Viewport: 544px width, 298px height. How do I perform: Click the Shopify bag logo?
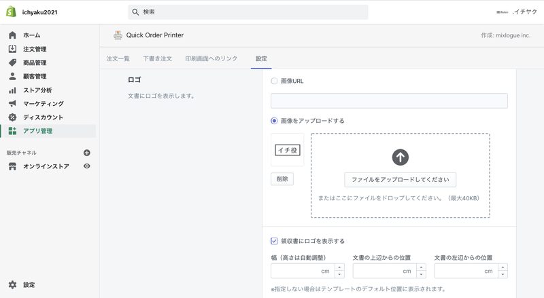(x=11, y=12)
